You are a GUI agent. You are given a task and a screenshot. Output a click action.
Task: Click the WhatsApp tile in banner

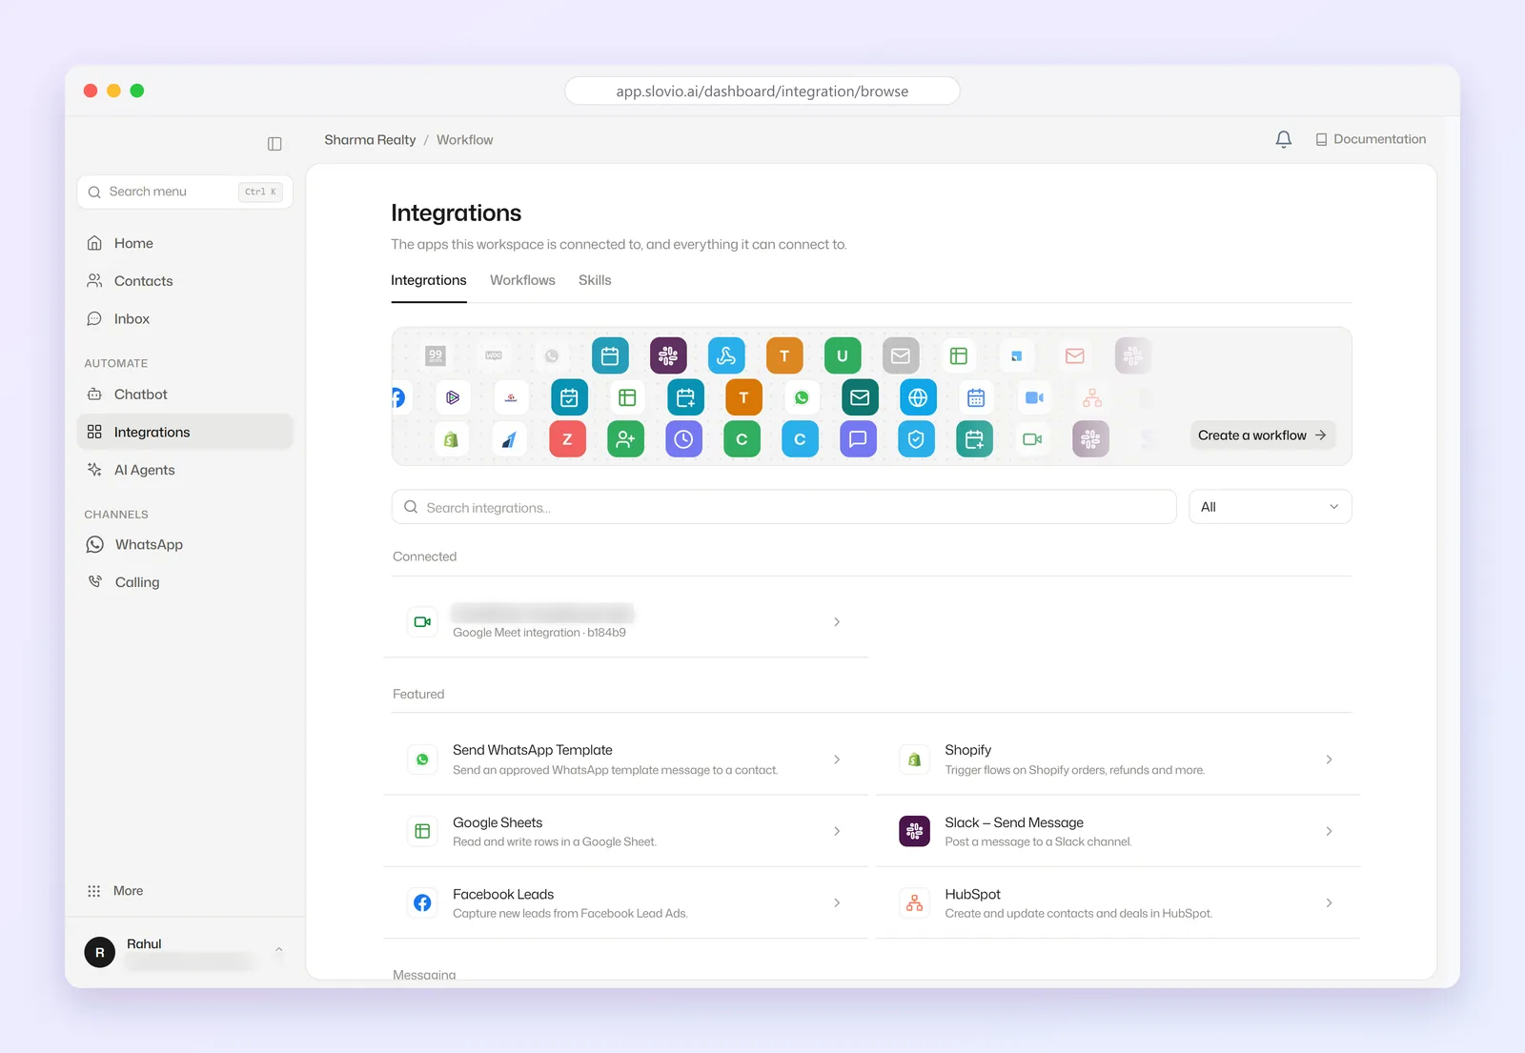click(802, 397)
